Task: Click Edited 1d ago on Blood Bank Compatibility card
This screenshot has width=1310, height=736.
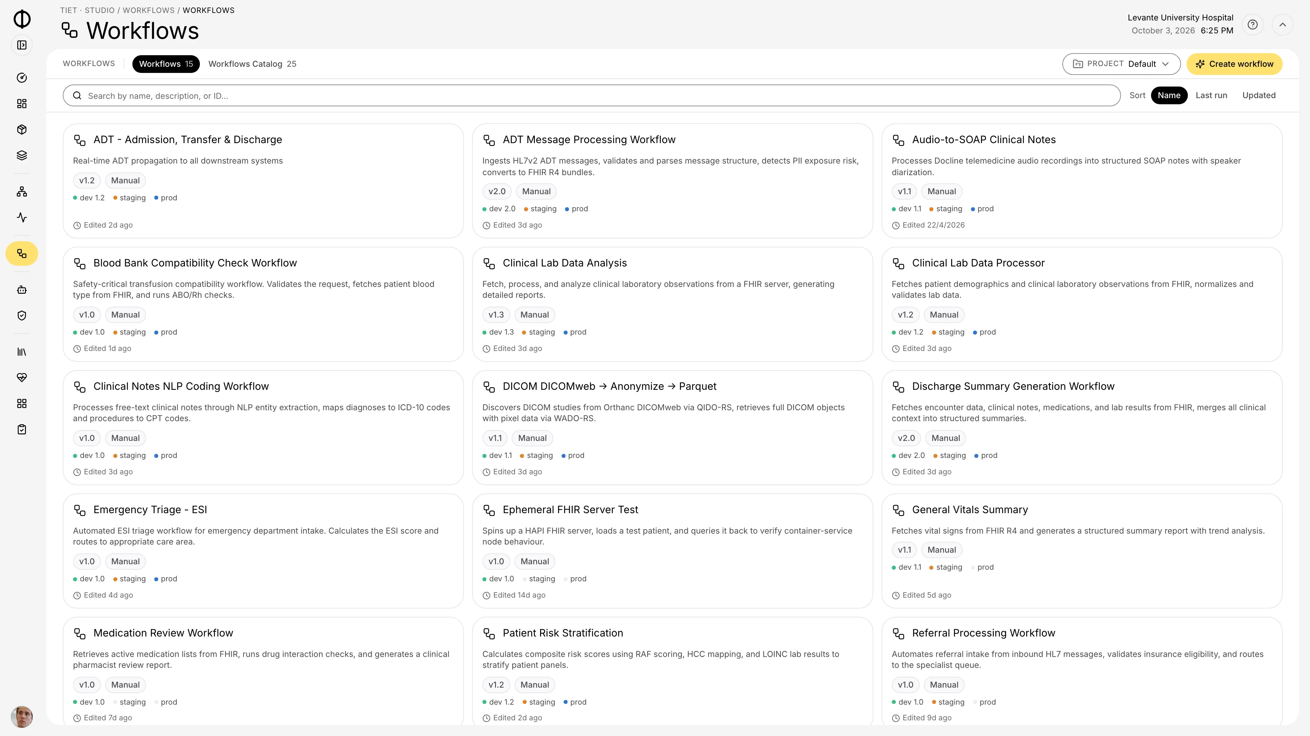Action: click(x=102, y=349)
